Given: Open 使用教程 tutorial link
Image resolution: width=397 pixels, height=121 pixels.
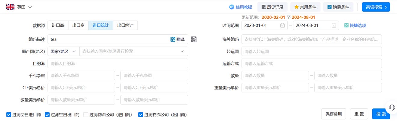Looking at the screenshot, I should 241,7.
